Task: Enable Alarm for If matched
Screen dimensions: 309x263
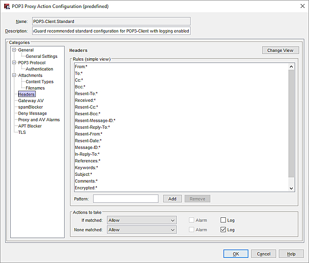Action: coord(192,220)
